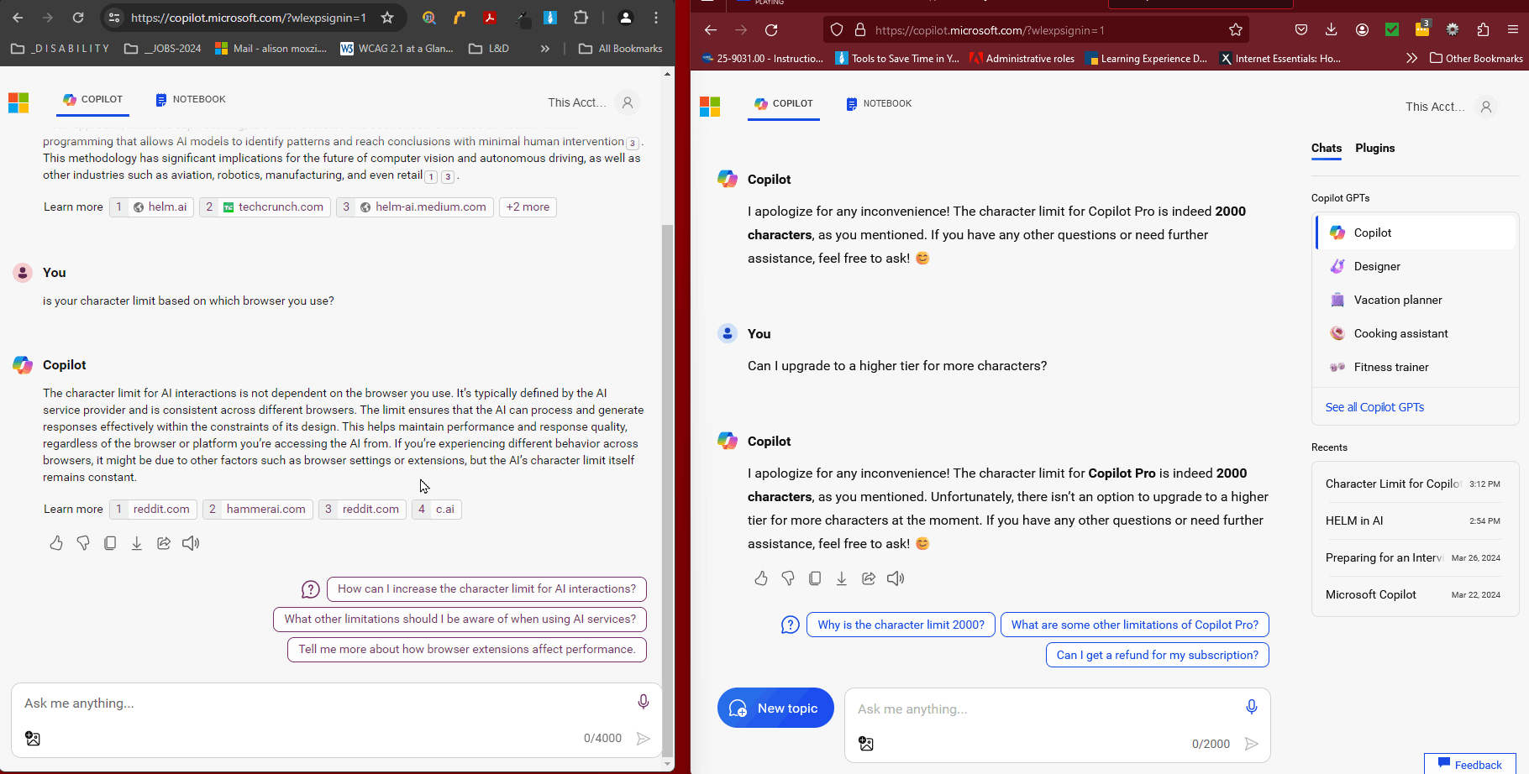Use microphone in right window chat box

pos(1251,708)
